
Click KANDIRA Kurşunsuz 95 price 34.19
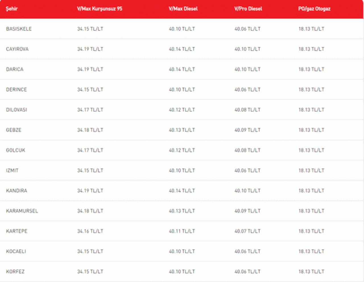click(90, 191)
